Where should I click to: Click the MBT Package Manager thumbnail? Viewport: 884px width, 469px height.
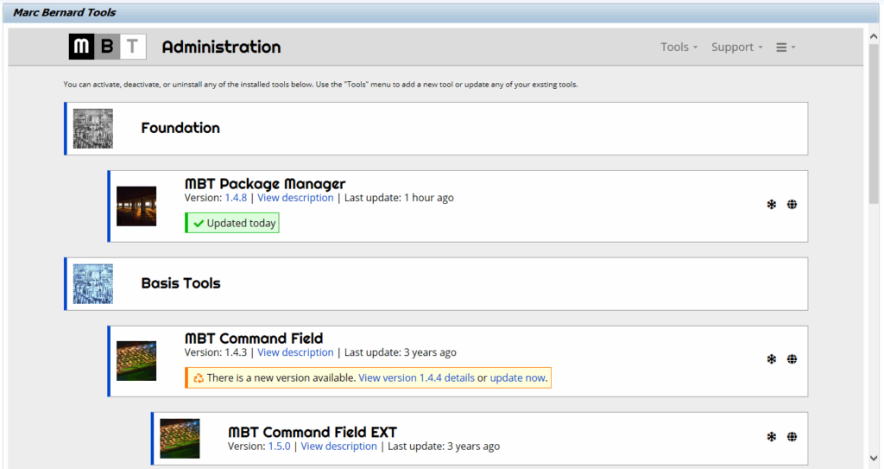(136, 206)
